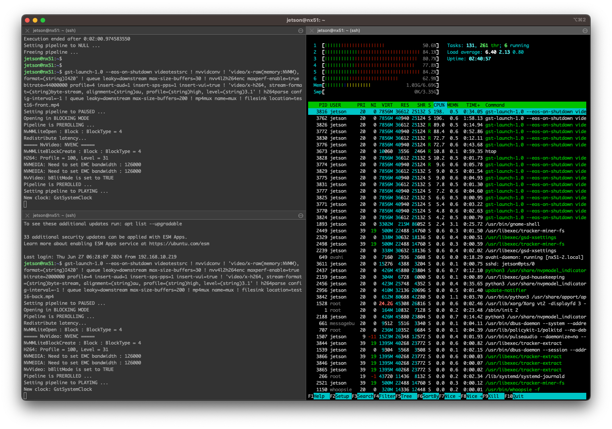Click the yellow minimize button of the terminal window
Viewport: 612px width, 429px height.
click(35, 20)
